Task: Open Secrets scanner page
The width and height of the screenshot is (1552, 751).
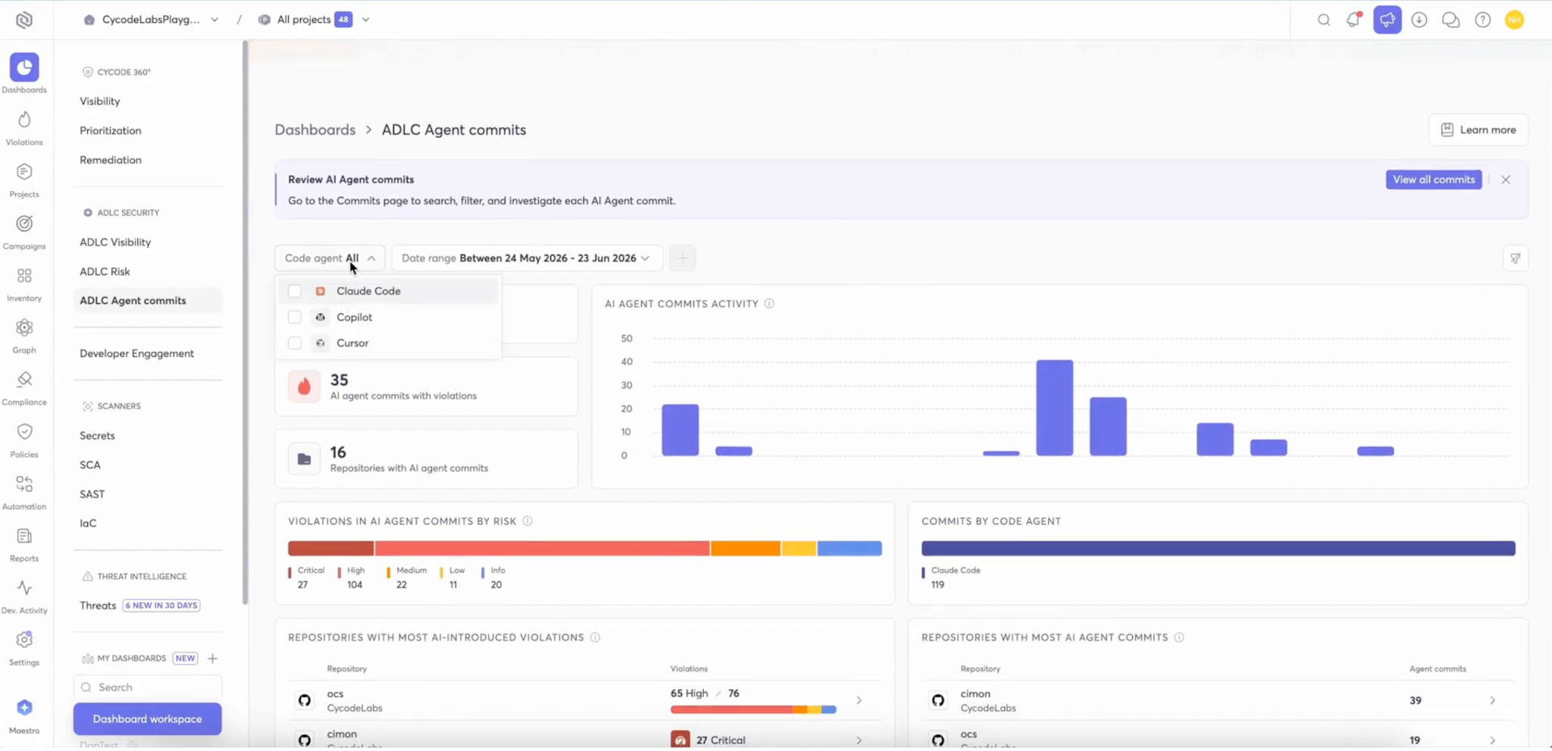Action: (97, 436)
